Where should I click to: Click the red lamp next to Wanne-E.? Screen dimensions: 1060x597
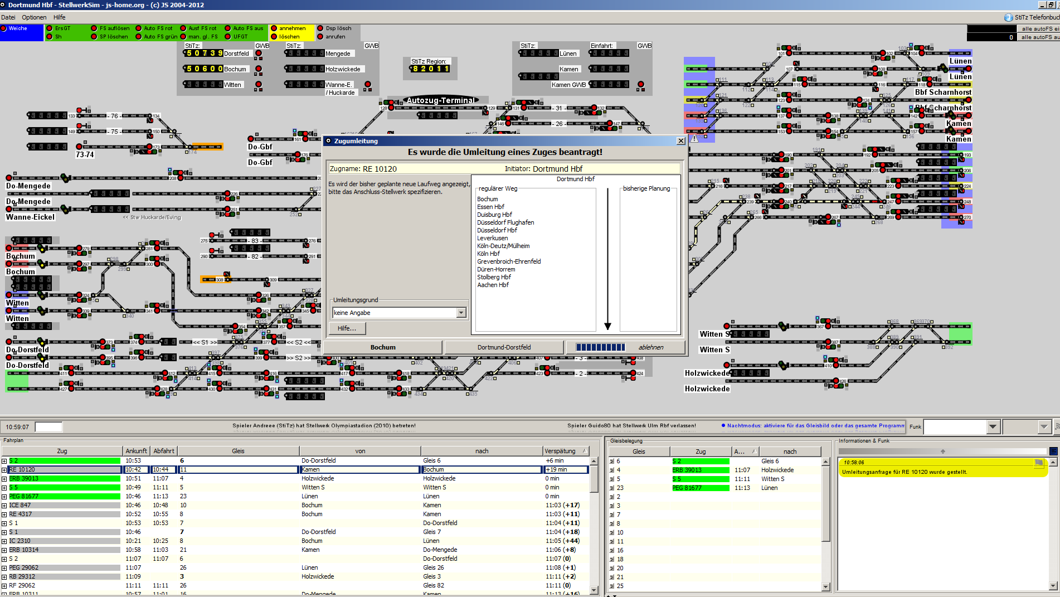(368, 85)
